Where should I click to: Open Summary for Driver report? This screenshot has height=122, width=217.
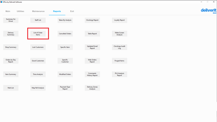[x=11, y=20]
